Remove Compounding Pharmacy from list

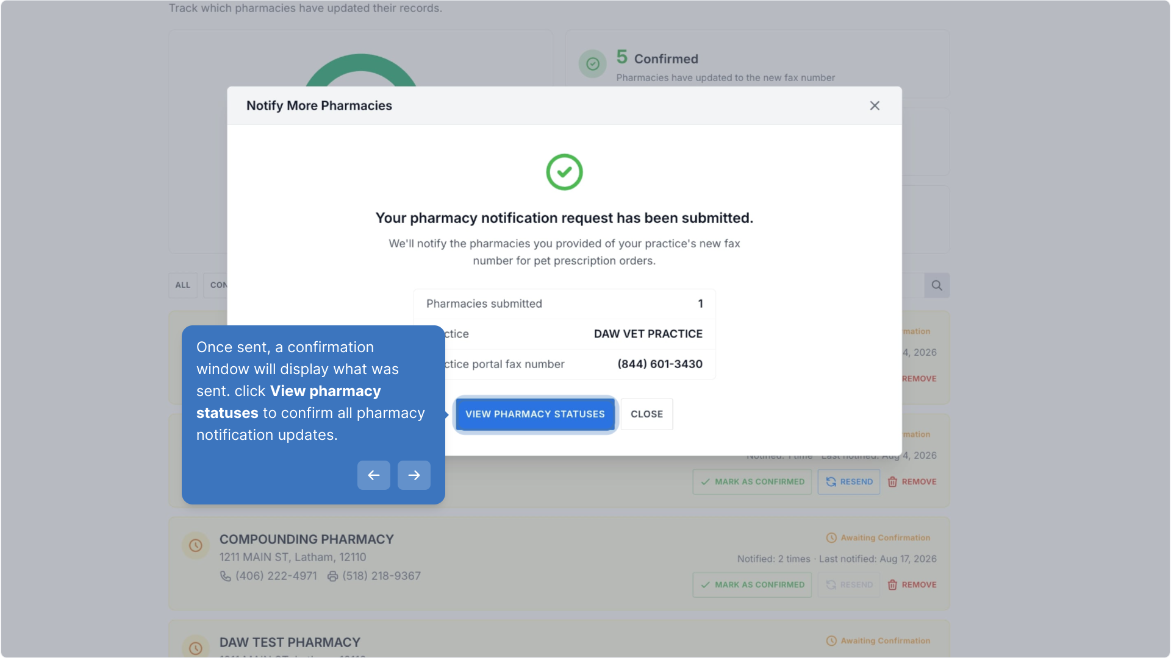pos(912,585)
